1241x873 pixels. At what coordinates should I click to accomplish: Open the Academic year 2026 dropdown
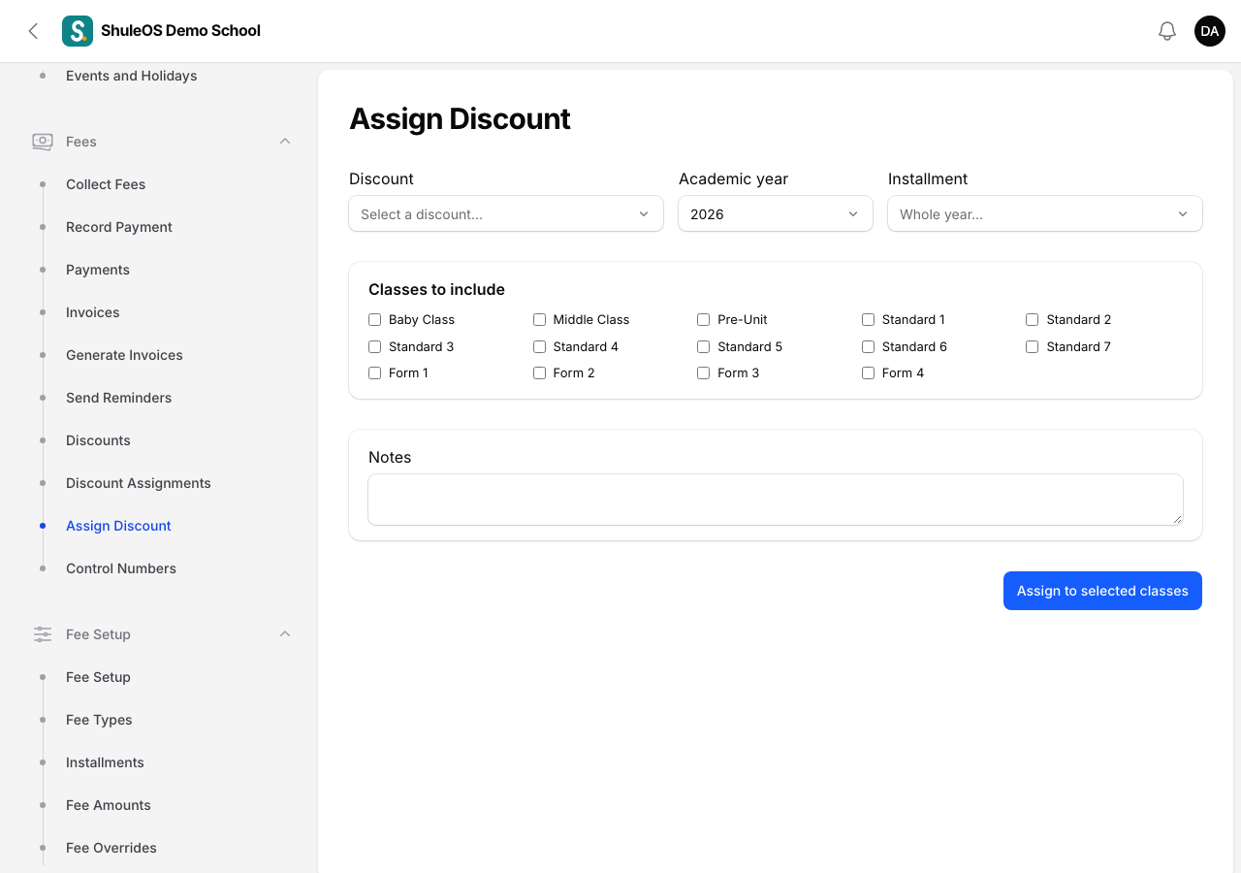pos(776,213)
